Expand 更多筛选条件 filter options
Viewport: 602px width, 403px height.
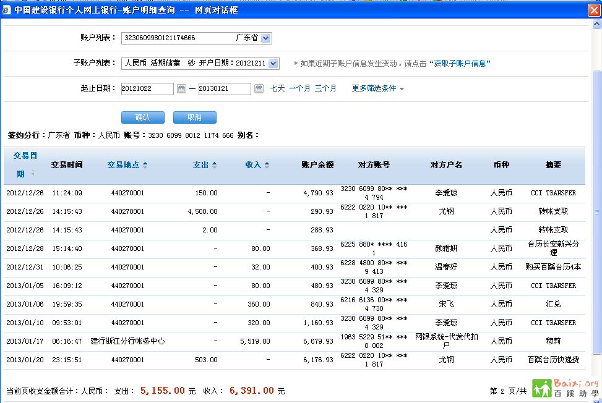[x=378, y=88]
